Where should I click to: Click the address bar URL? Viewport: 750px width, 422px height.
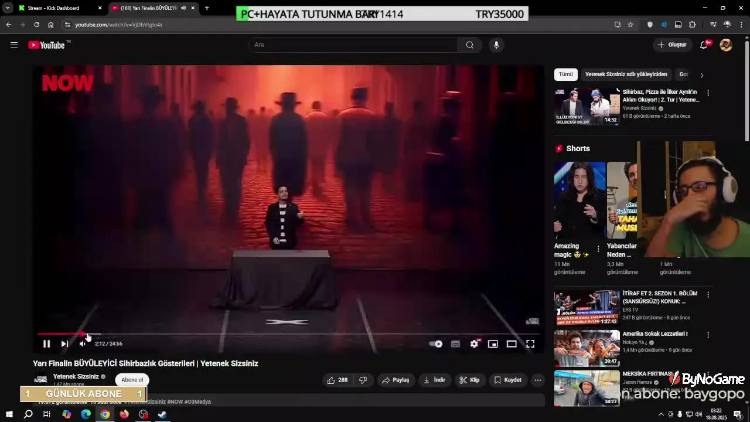(119, 25)
